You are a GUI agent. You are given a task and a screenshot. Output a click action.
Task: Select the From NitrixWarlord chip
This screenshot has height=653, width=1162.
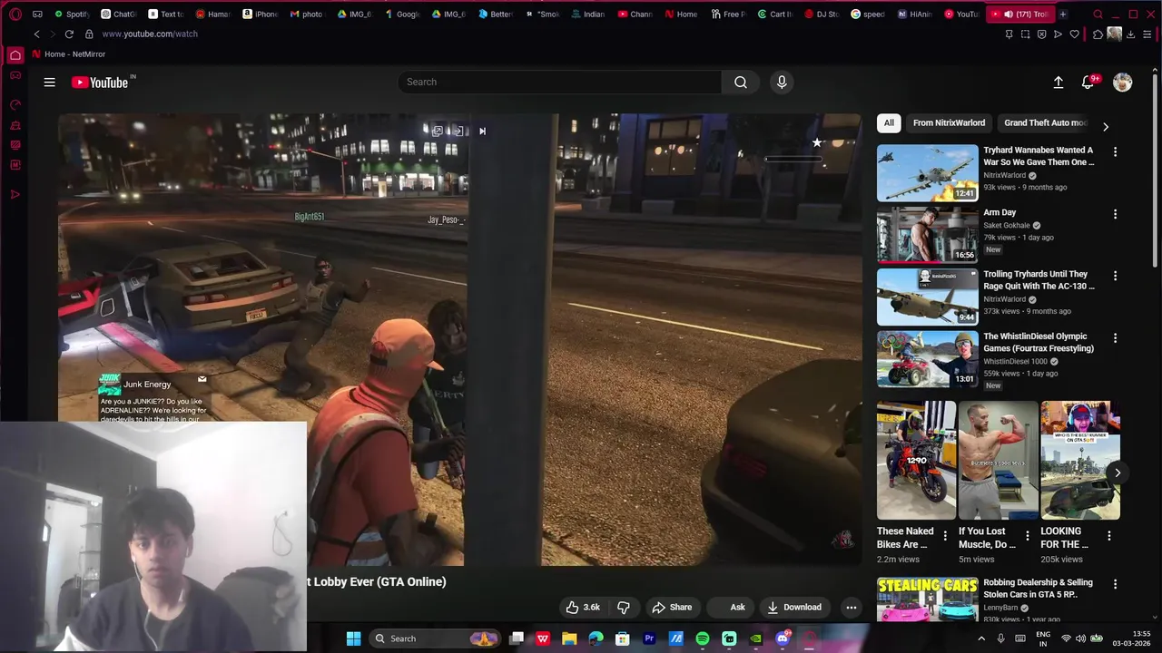[x=949, y=122]
